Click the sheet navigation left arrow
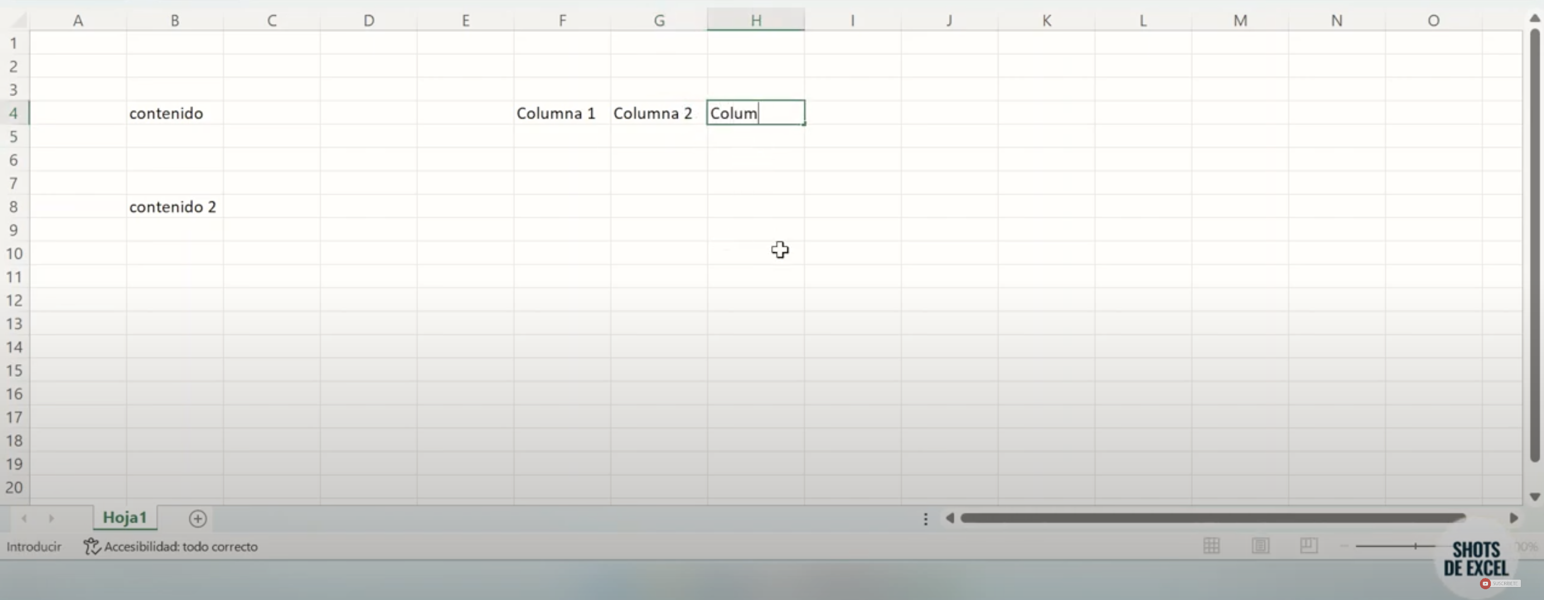This screenshot has width=1544, height=600. pos(25,518)
